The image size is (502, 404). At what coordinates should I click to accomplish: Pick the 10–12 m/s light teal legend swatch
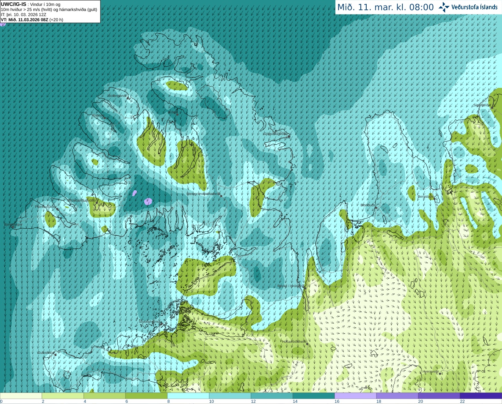pyautogui.click(x=230, y=396)
